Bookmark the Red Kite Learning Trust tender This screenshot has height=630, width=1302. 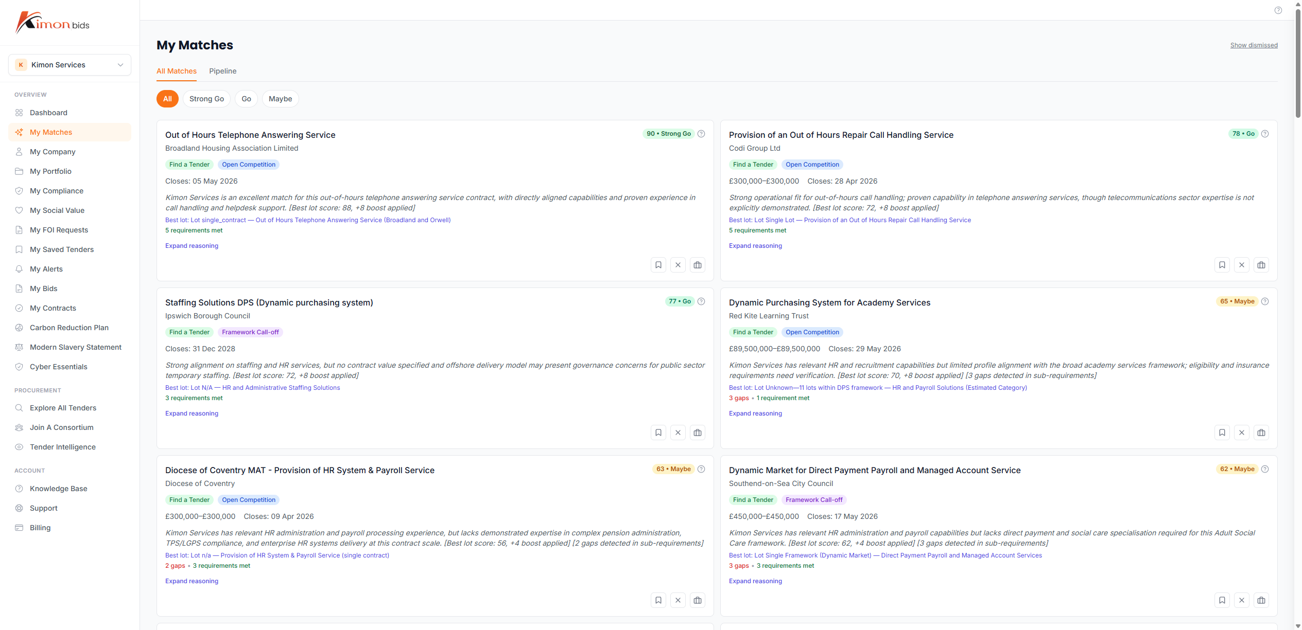pyautogui.click(x=1222, y=433)
